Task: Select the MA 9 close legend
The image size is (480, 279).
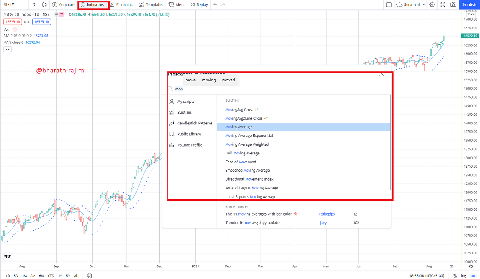Action: point(21,42)
